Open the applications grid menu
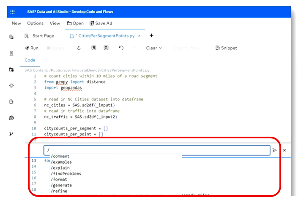This screenshot has height=205, width=301. (13, 12)
